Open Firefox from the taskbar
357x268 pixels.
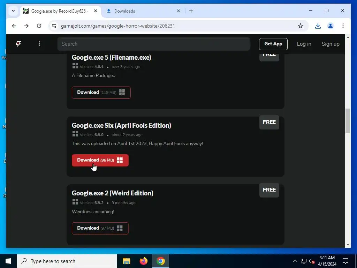click(x=143, y=261)
